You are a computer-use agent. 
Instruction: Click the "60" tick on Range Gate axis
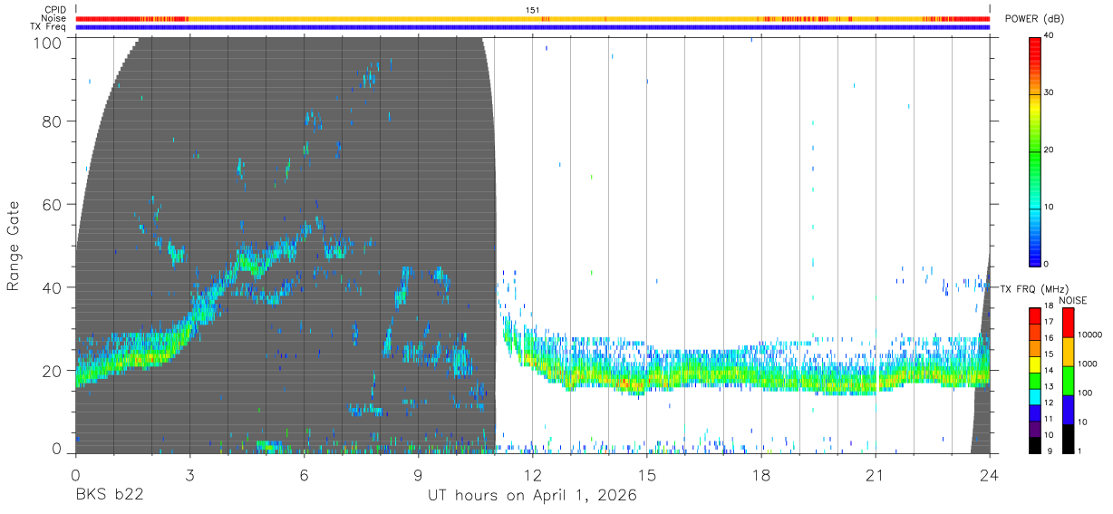pos(52,205)
